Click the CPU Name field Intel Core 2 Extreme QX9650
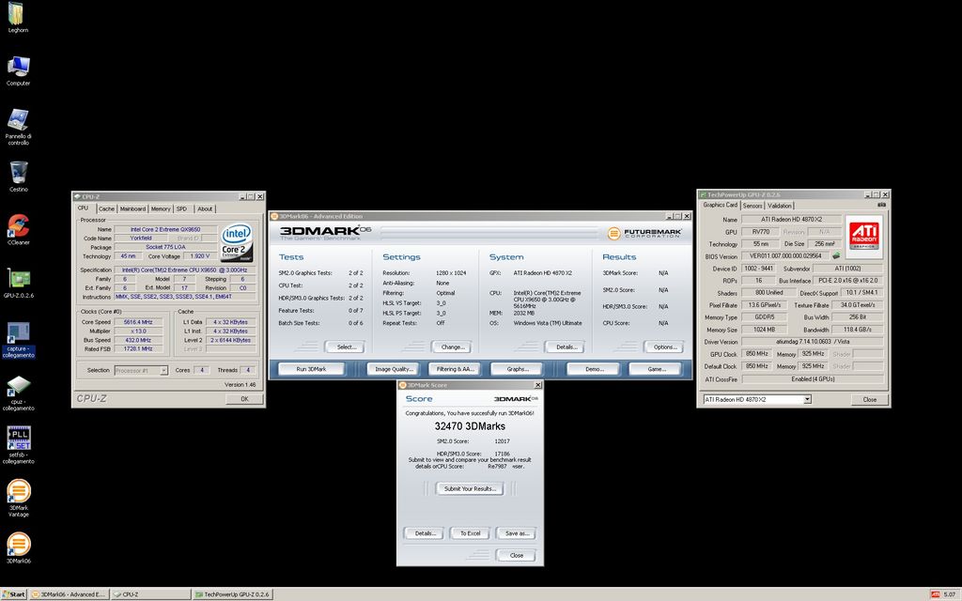Screen dimensions: 962x601 coord(165,229)
